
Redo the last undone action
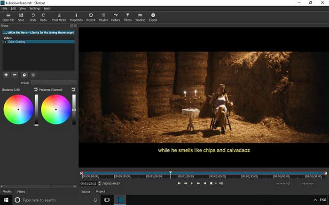(x=43, y=17)
